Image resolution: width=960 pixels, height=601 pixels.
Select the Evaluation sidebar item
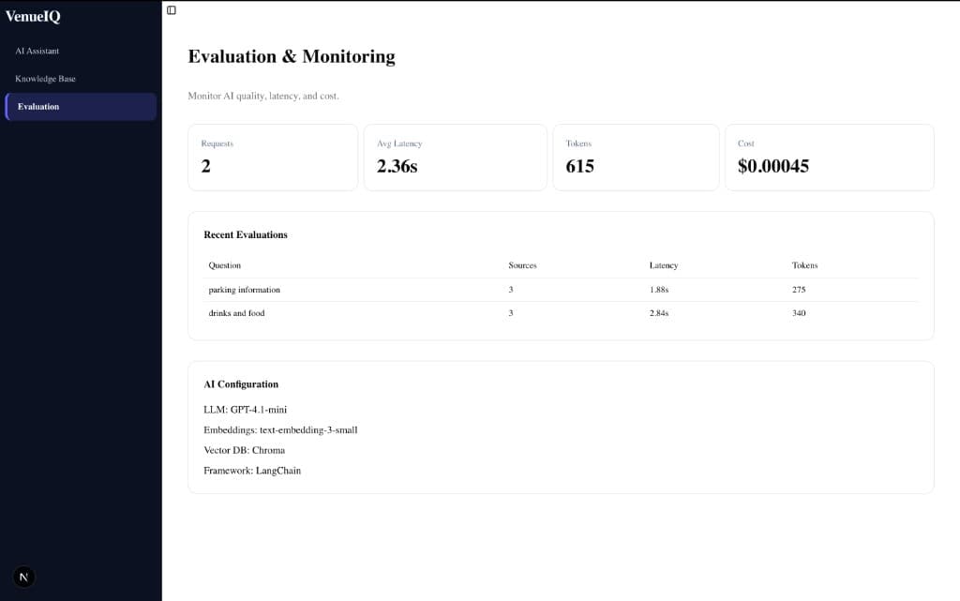[x=81, y=107]
